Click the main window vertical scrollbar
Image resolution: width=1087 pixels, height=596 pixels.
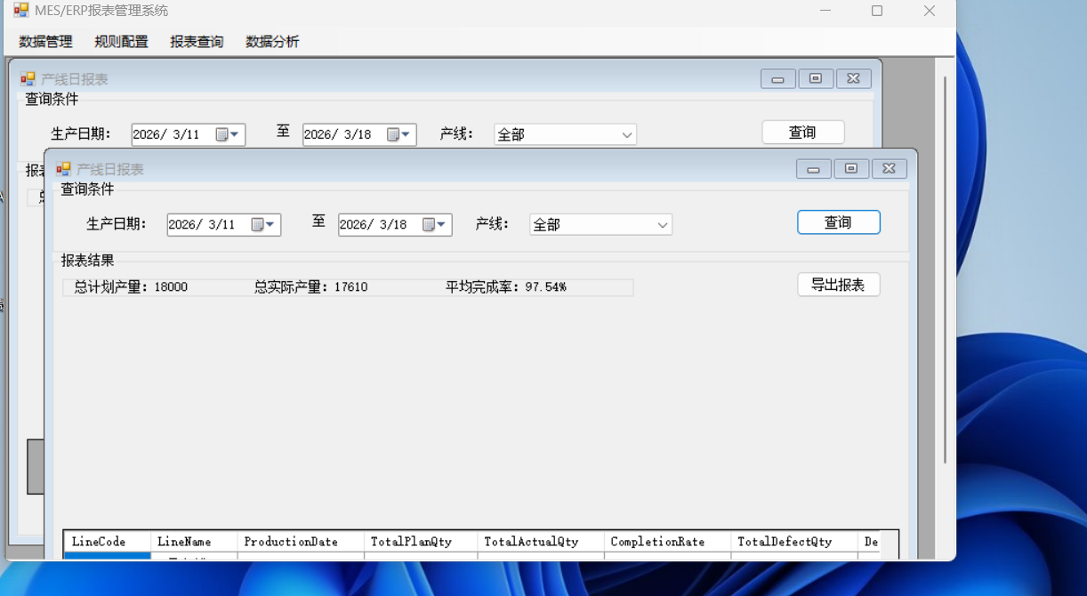945,270
